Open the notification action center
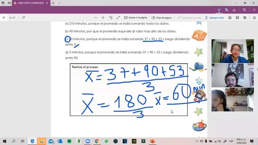Image resolution: width=258 pixels, height=145 pixels. [252, 141]
